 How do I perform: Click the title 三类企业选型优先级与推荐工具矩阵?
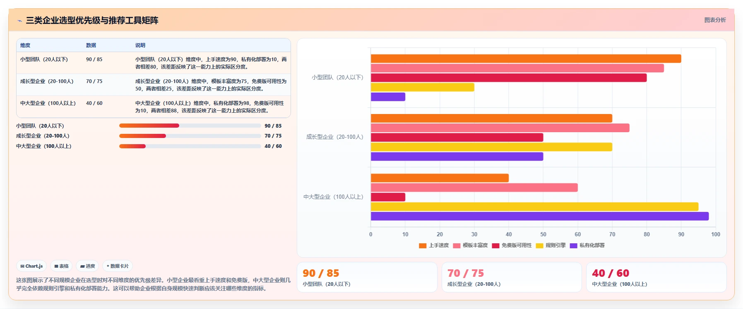tap(92, 20)
